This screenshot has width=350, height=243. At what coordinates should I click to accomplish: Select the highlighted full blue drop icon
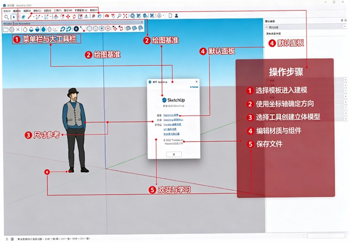coord(44,29)
